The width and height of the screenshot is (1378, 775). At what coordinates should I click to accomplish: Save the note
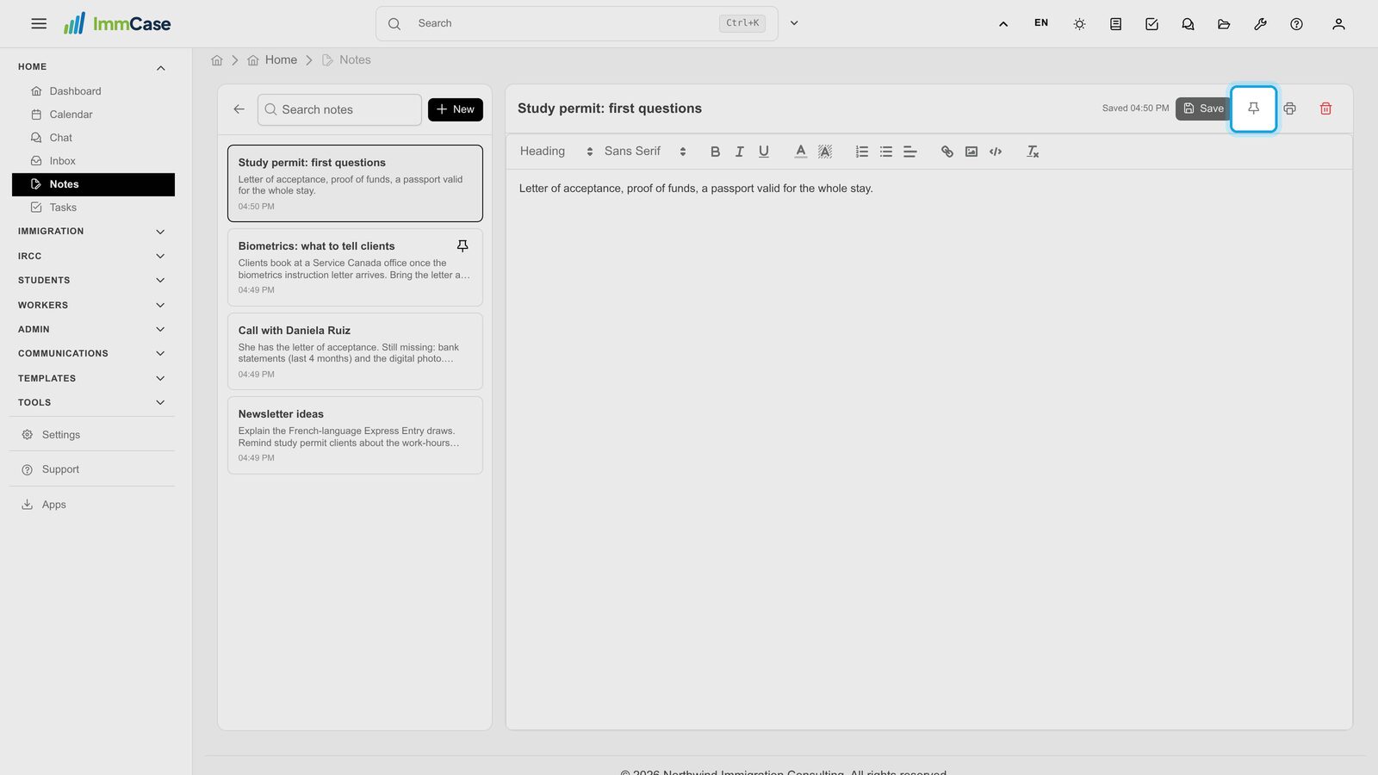tap(1202, 108)
